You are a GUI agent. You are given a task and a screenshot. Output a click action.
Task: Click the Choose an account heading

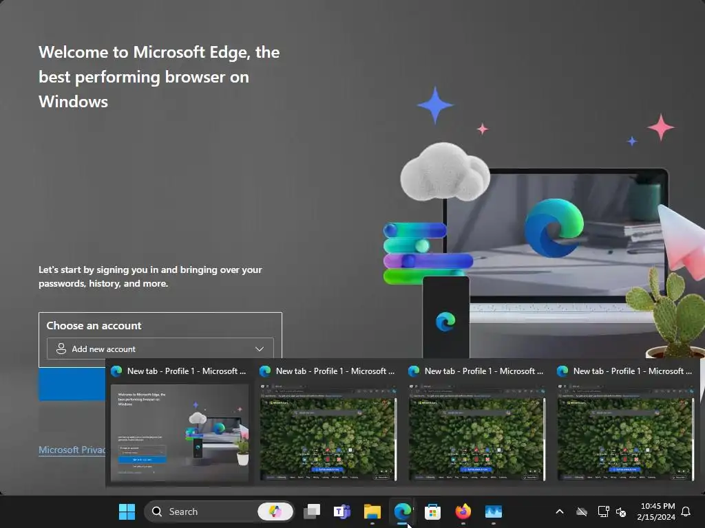[94, 325]
